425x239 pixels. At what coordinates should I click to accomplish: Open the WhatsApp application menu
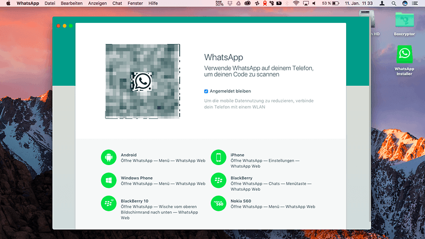28,3
